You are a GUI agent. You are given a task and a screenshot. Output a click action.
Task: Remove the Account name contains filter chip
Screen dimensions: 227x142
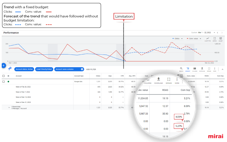[82, 69]
